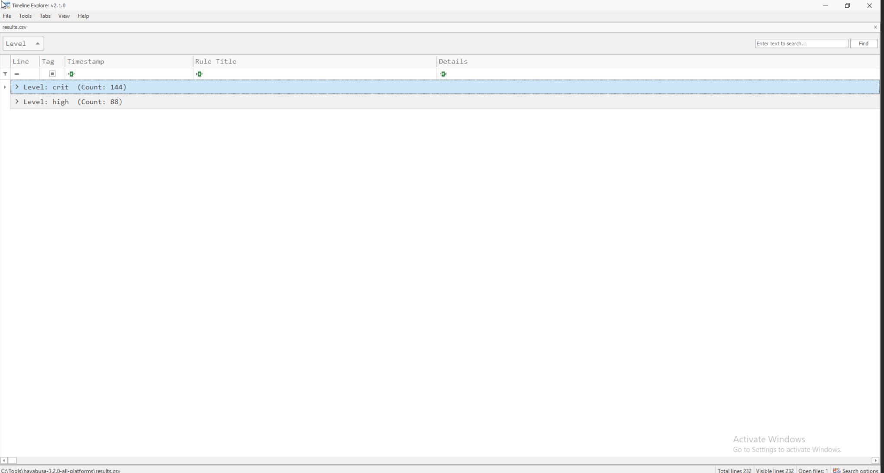Expand the Level: high group

click(x=17, y=102)
